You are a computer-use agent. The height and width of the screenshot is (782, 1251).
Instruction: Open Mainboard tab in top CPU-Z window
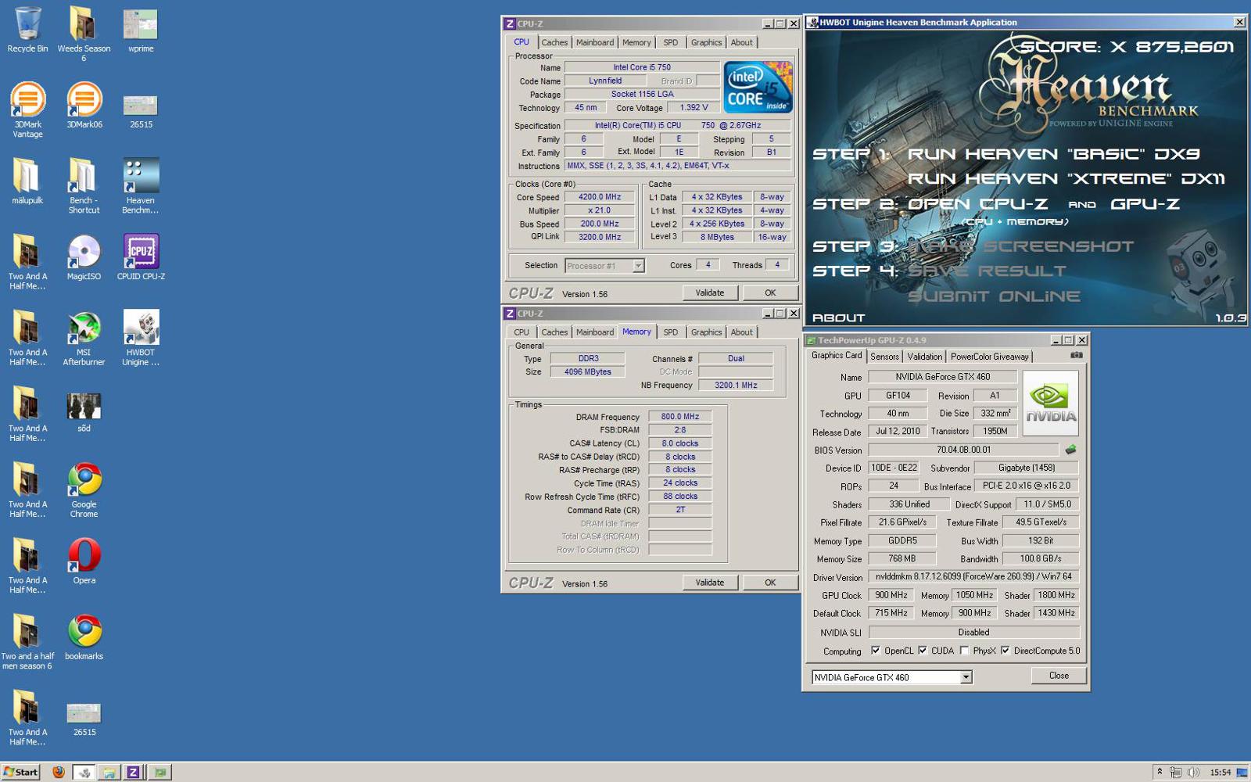pos(595,43)
